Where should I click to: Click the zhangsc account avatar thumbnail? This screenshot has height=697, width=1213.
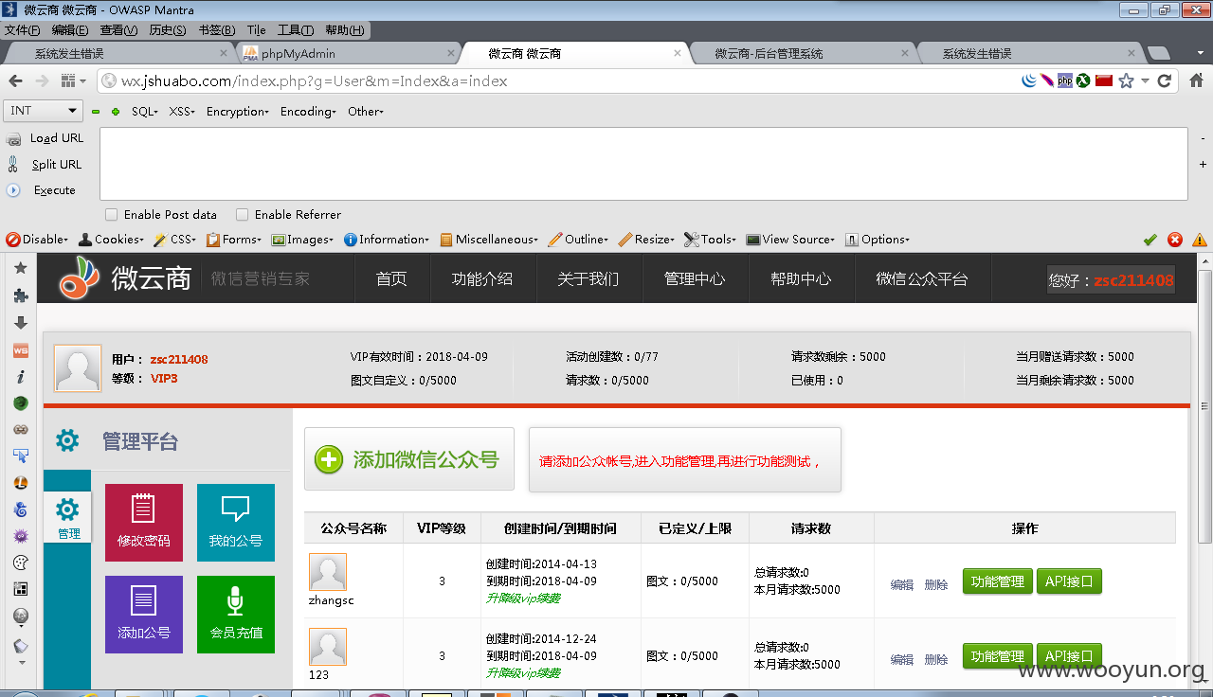(328, 572)
